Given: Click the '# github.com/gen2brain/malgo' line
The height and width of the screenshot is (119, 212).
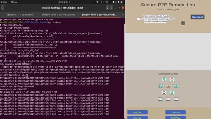Looking at the screenshot, I should [x=12, y=25].
